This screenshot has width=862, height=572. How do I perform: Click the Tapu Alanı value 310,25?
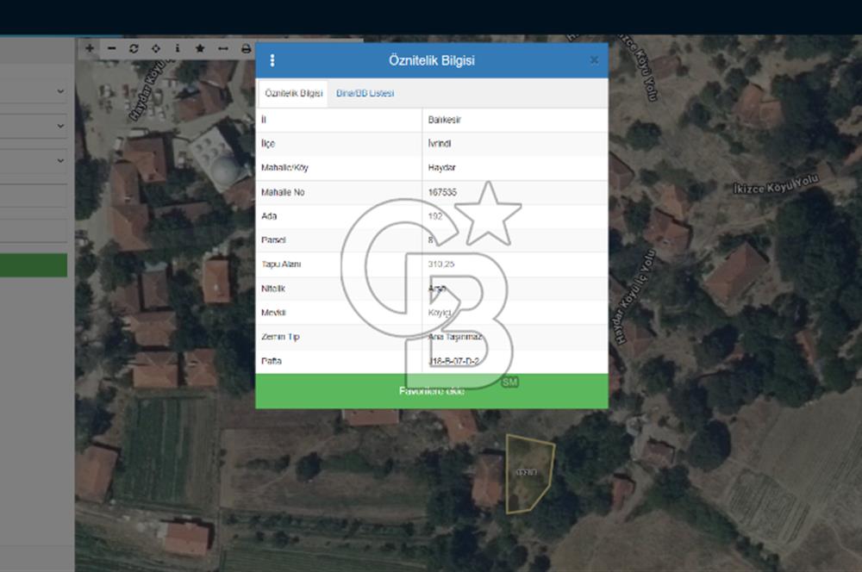(x=440, y=264)
